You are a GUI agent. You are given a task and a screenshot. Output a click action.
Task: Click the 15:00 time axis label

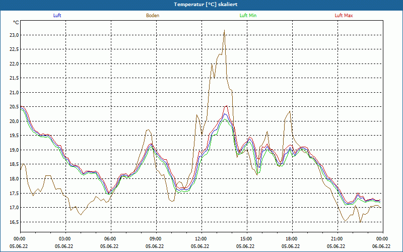click(x=247, y=239)
